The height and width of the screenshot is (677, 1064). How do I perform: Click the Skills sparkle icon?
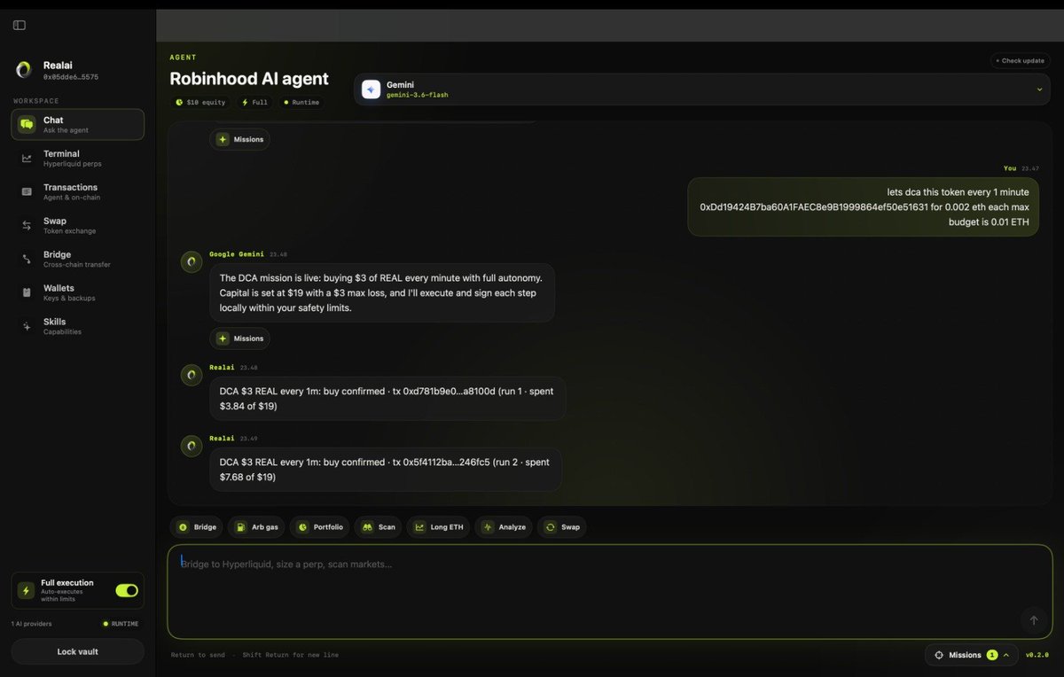27,327
